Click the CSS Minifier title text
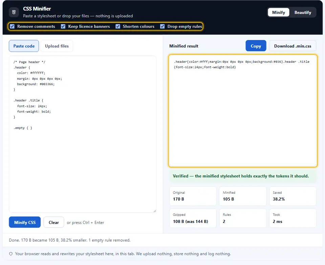Image resolution: width=325 pixels, height=265 pixels. click(37, 9)
